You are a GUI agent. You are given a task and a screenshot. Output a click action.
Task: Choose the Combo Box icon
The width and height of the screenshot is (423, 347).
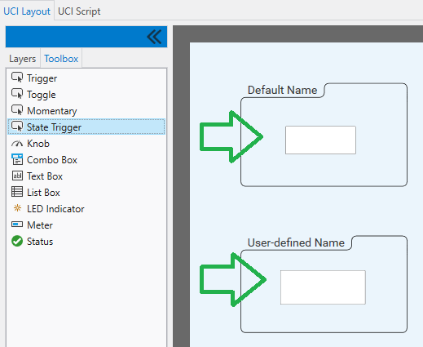coord(17,159)
